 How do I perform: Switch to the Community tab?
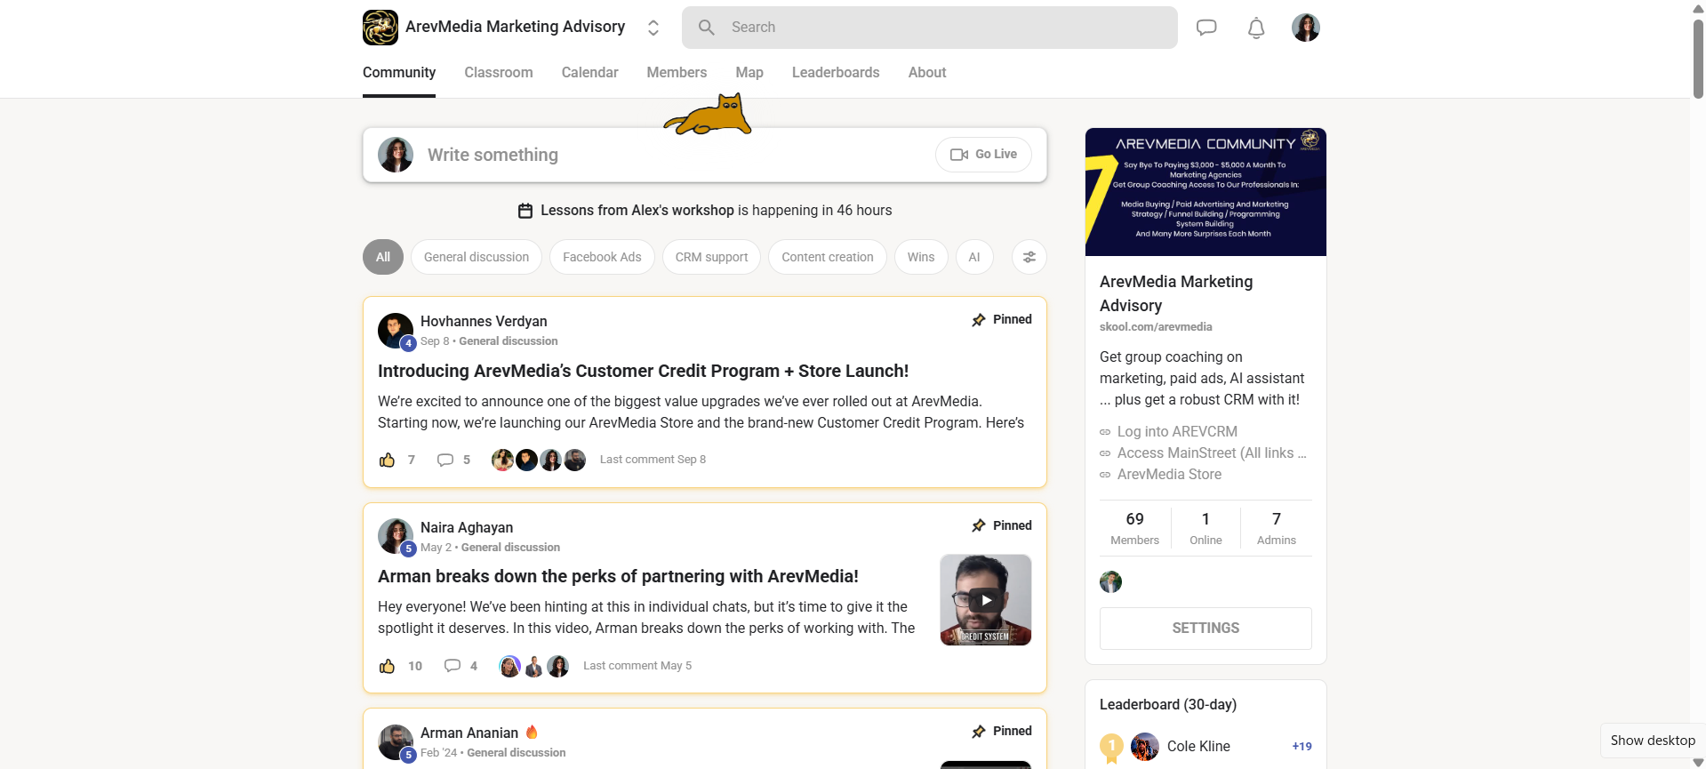(x=399, y=73)
